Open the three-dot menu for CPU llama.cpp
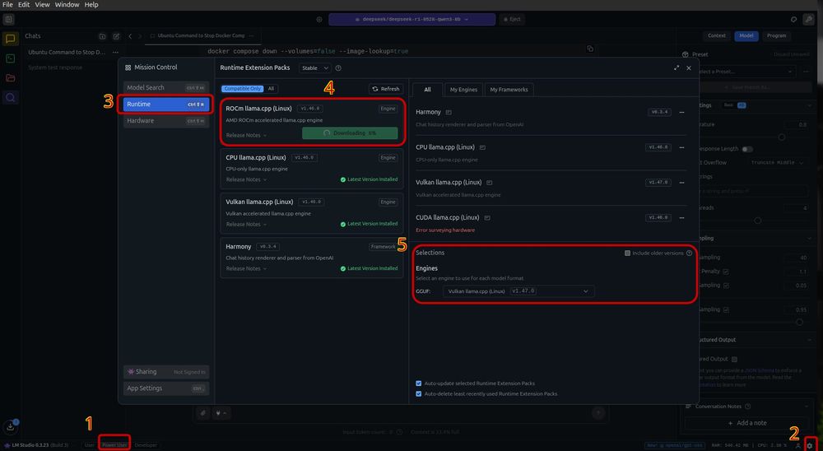The width and height of the screenshot is (823, 451). tap(681, 147)
